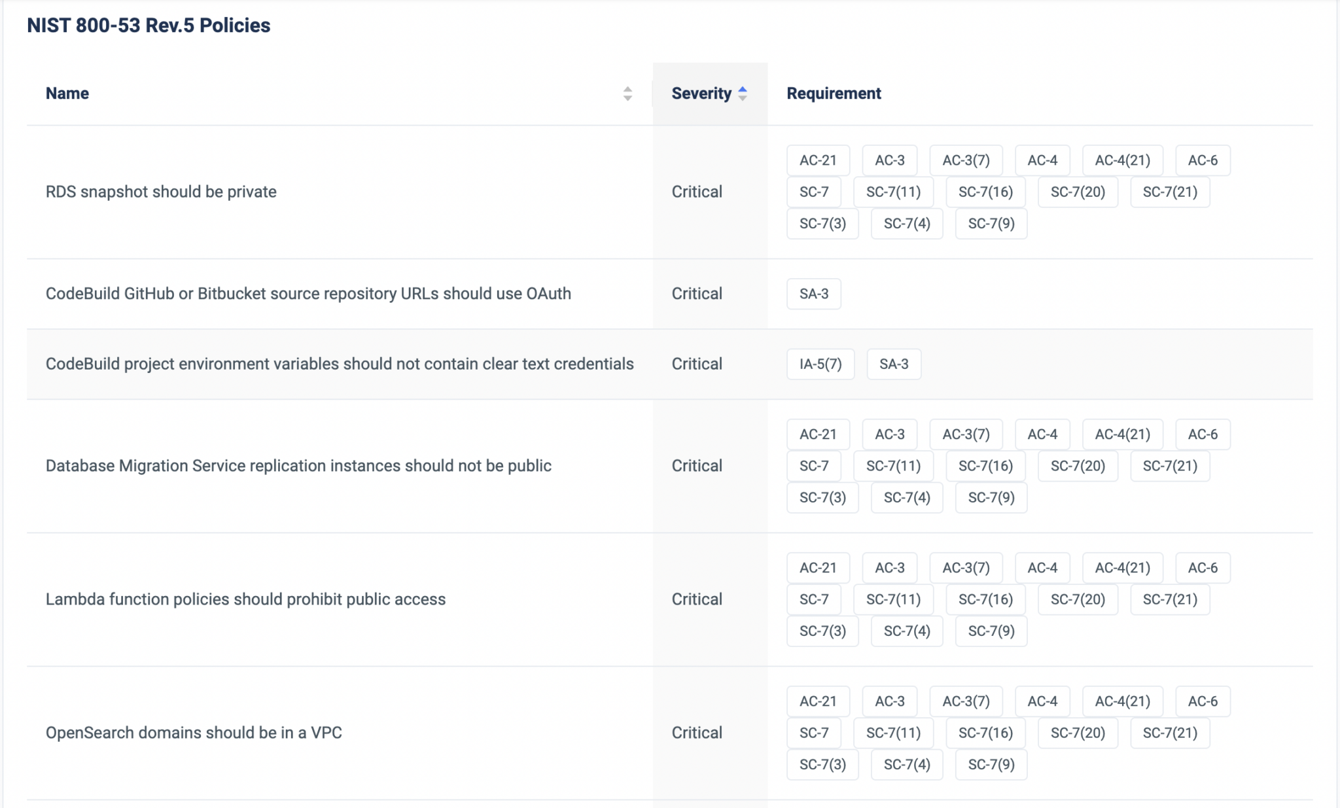1340x808 pixels.
Task: Click the Requirement column header
Action: 834,94
